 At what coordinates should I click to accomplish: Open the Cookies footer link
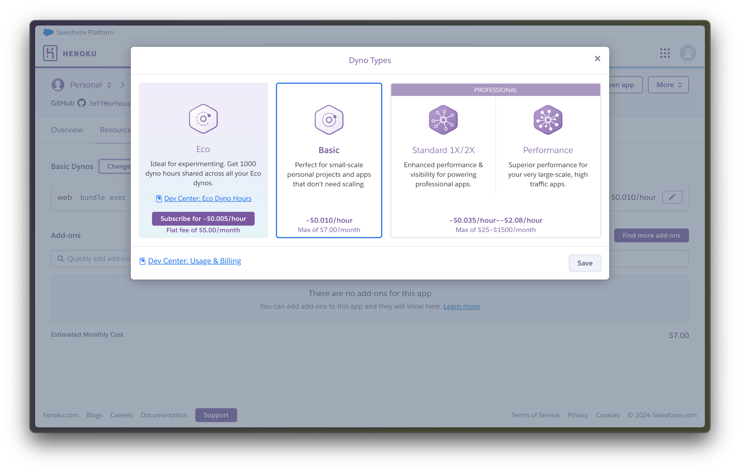608,415
